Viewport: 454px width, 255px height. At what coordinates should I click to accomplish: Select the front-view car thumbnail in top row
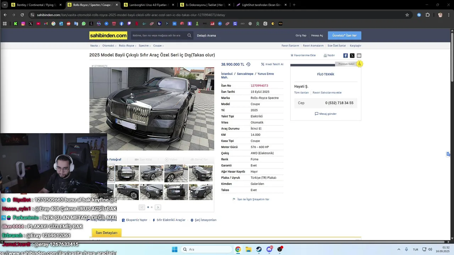(x=127, y=173)
